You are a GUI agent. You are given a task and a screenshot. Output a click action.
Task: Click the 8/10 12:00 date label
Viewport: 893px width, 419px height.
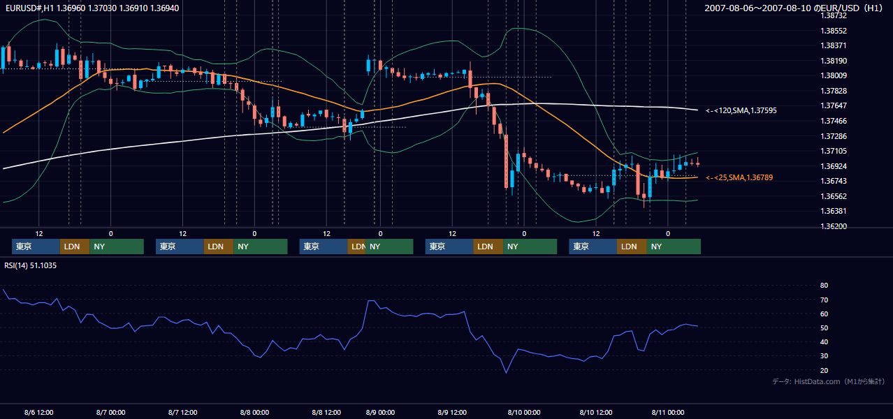[596, 412]
